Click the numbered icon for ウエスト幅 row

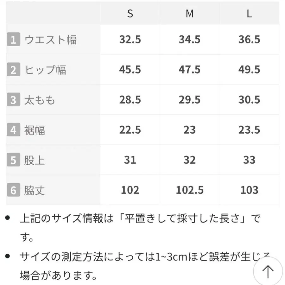pos(13,40)
